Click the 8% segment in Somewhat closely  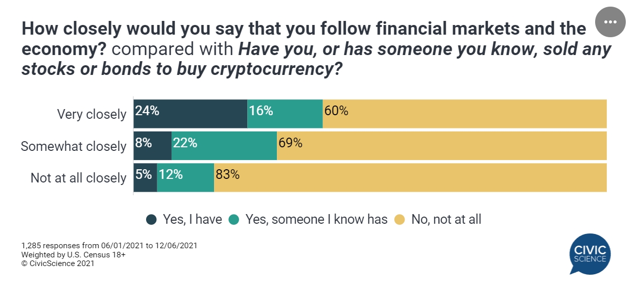pos(153,146)
